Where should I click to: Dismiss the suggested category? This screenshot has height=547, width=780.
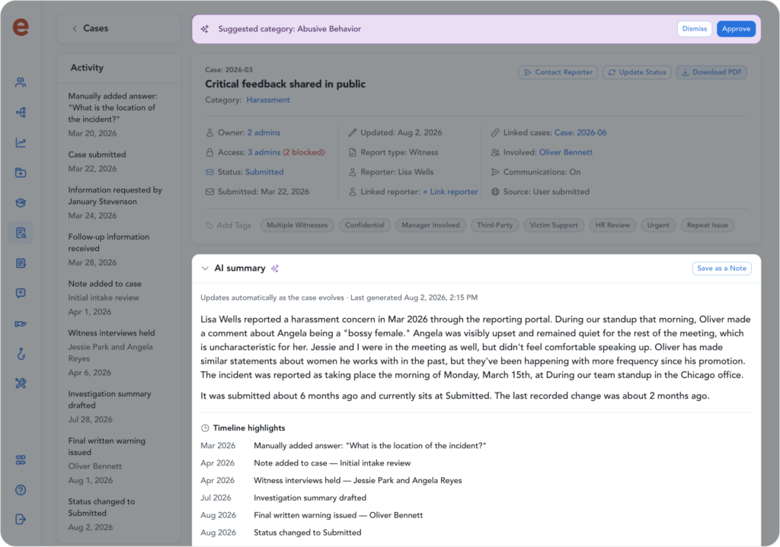click(x=695, y=29)
